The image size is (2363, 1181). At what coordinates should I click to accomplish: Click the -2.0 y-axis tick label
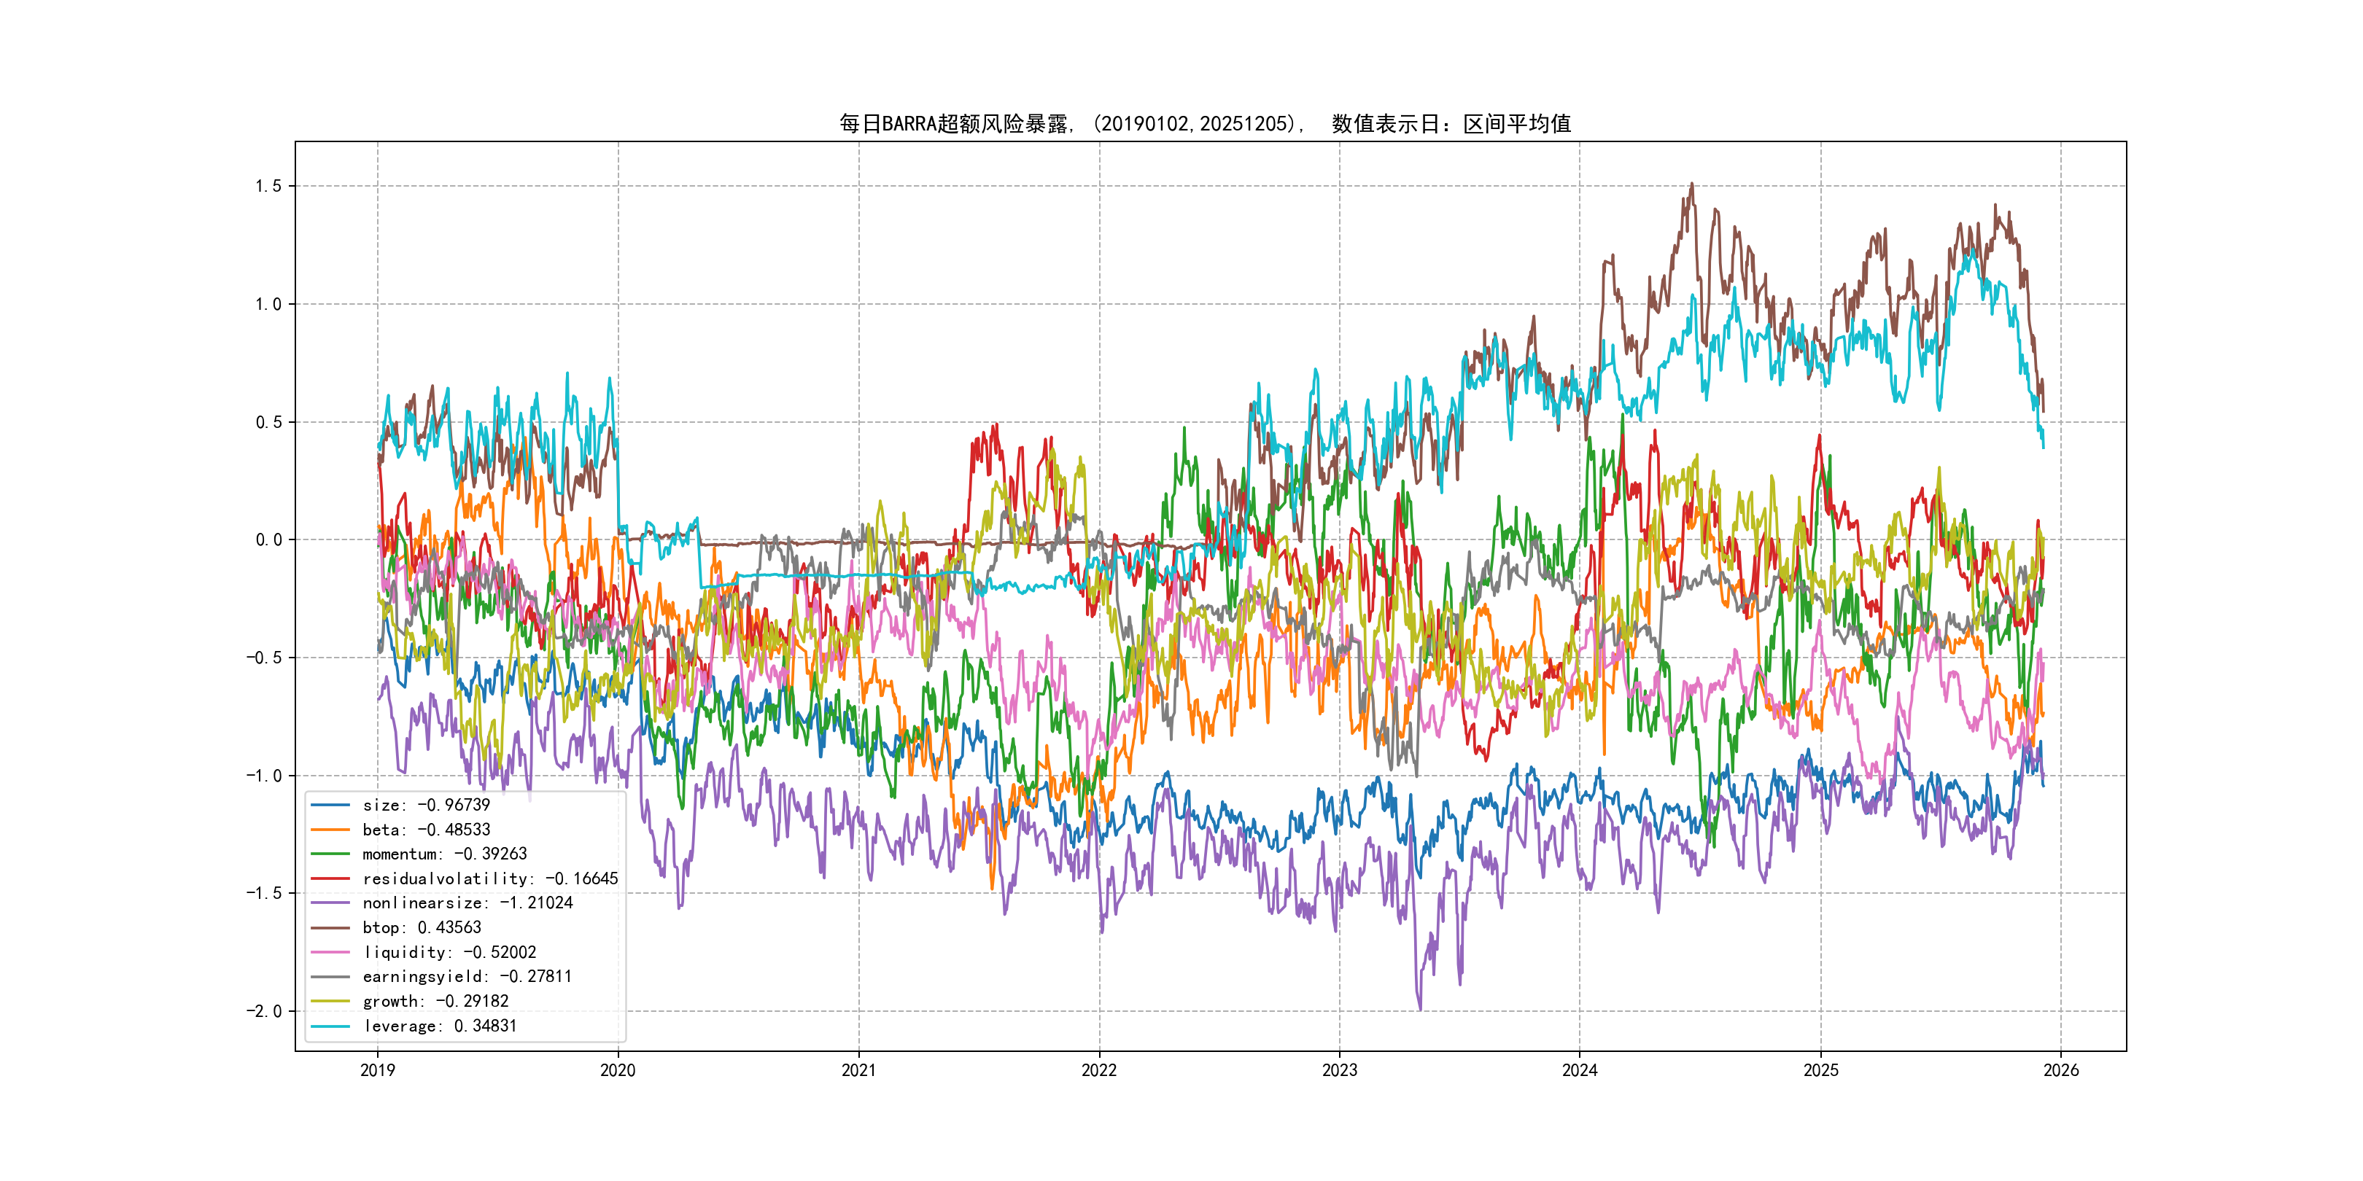pyautogui.click(x=264, y=1011)
